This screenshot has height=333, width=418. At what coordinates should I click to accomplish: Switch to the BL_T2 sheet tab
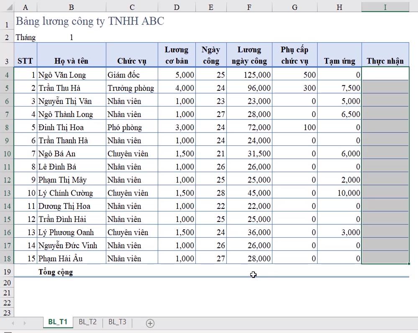tap(87, 322)
